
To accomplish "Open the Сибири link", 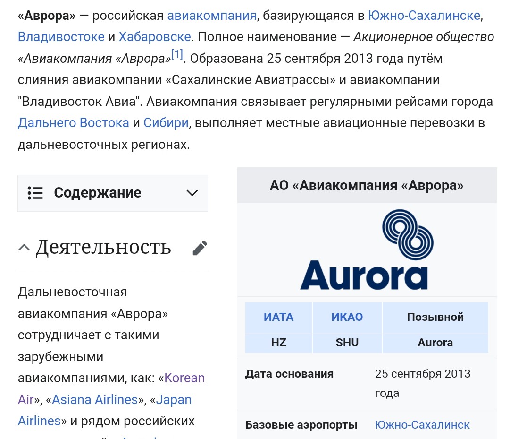I will [166, 123].
